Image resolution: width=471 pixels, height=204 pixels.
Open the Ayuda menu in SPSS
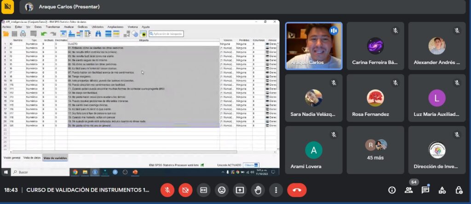pyautogui.click(x=146, y=27)
